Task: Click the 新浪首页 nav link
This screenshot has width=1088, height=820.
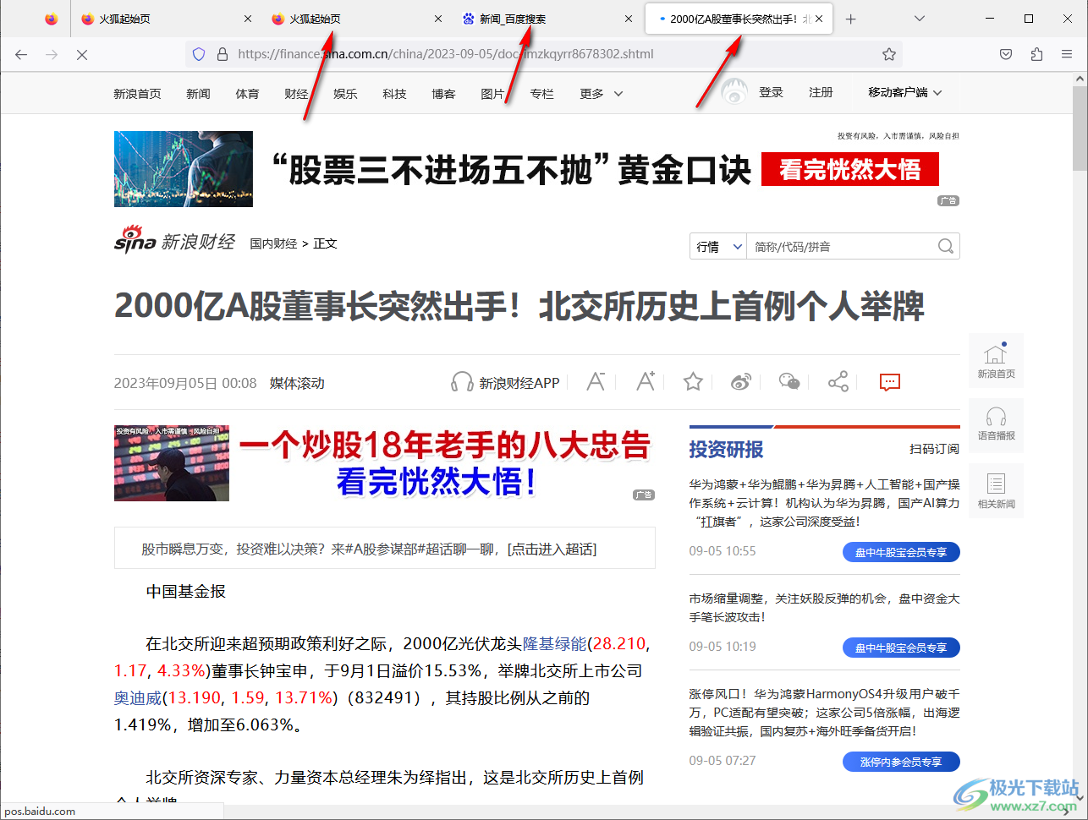Action: tap(137, 94)
